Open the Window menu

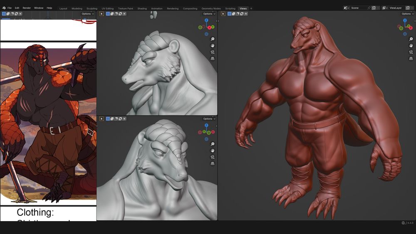pyautogui.click(x=39, y=8)
